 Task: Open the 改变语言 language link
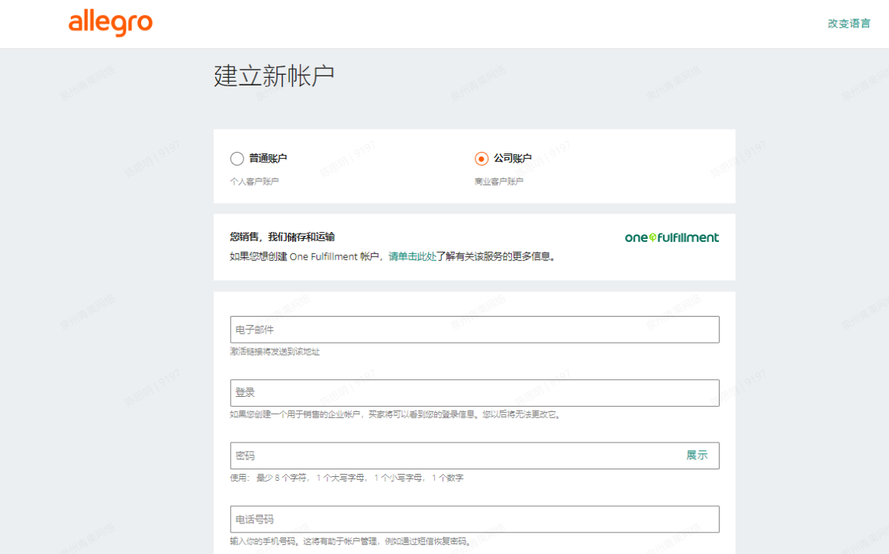pos(849,24)
